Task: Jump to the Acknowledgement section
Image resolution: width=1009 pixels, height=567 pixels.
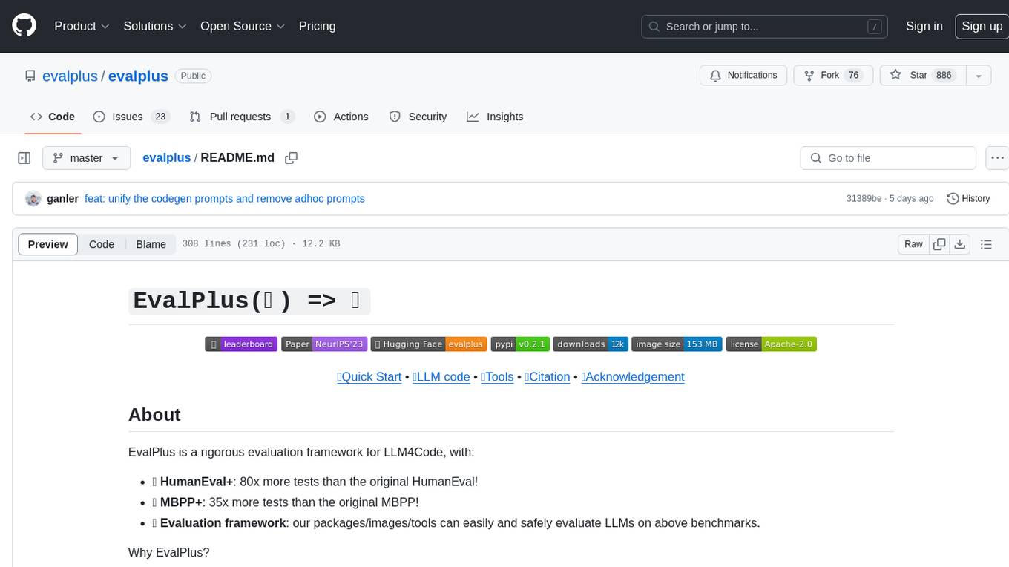Action: tap(633, 377)
